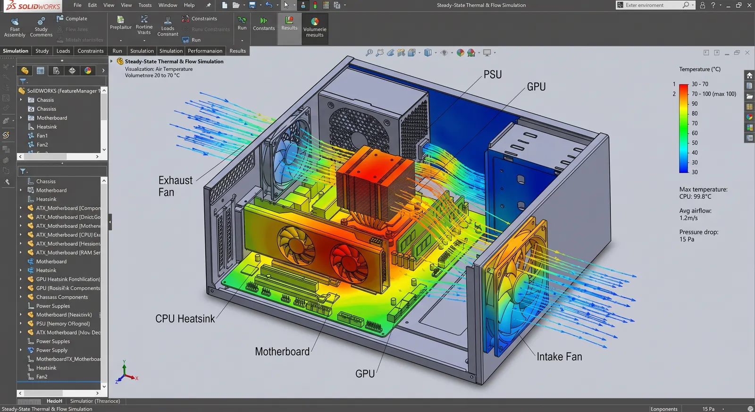Click the search box Exter enviroment
Image resolution: width=755 pixels, height=412 pixels.
(655, 5)
